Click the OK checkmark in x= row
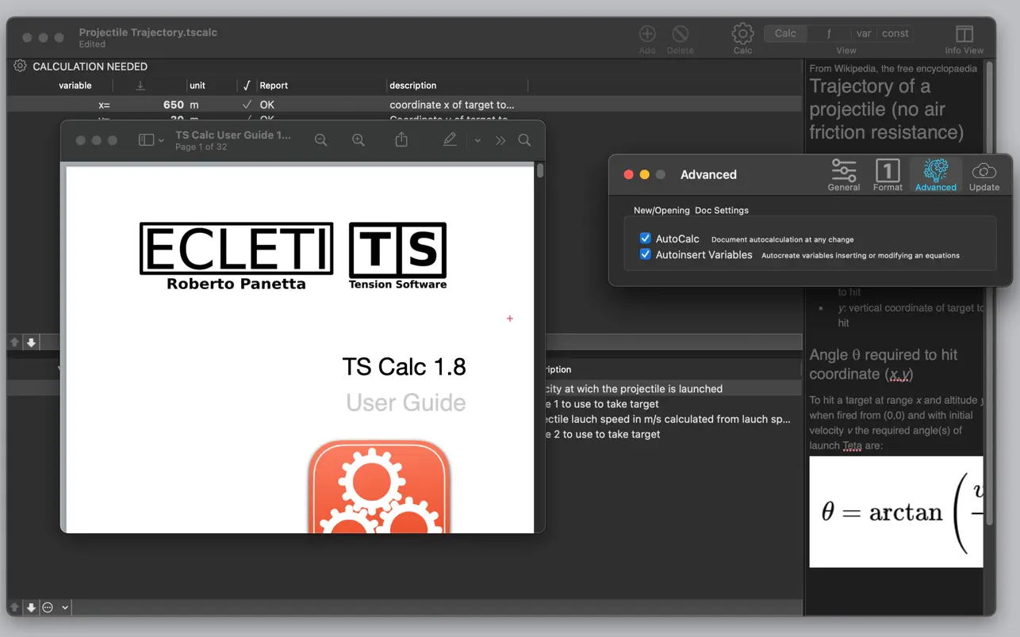This screenshot has width=1020, height=637. point(247,105)
